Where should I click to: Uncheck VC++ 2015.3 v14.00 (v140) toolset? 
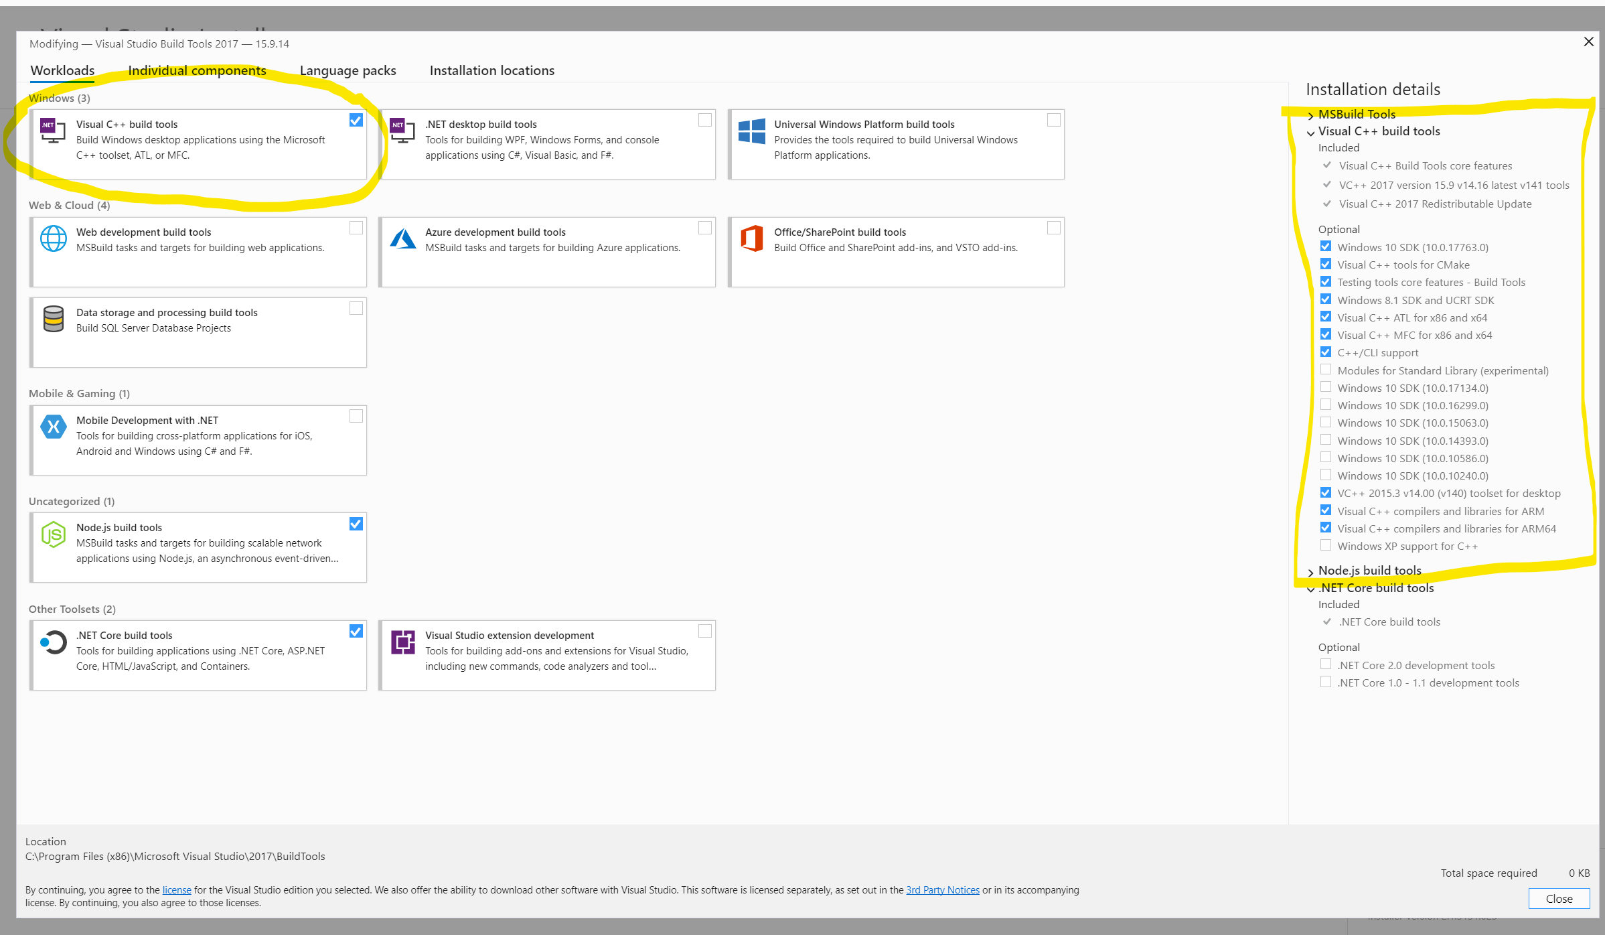[x=1326, y=492]
